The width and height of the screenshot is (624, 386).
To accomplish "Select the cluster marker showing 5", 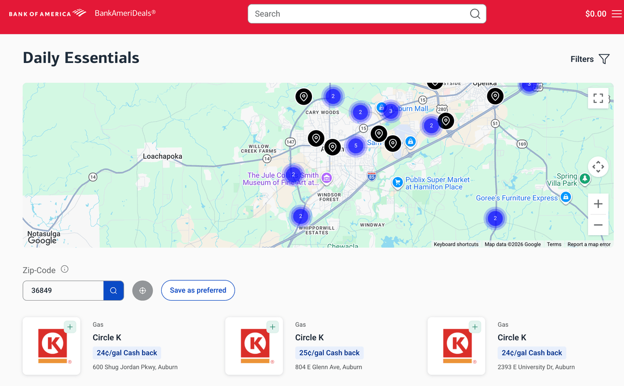I will [x=356, y=146].
